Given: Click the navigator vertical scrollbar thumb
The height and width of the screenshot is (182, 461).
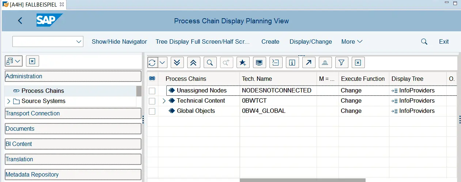Looking at the screenshot, I should [x=139, y=91].
